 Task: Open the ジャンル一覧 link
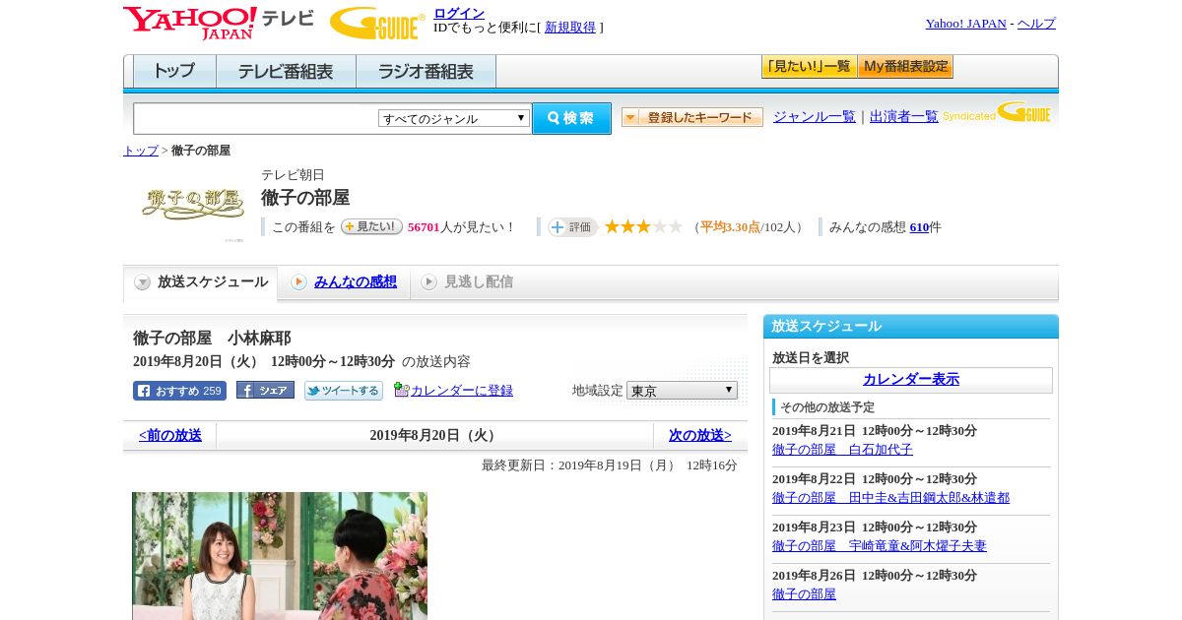click(x=815, y=117)
